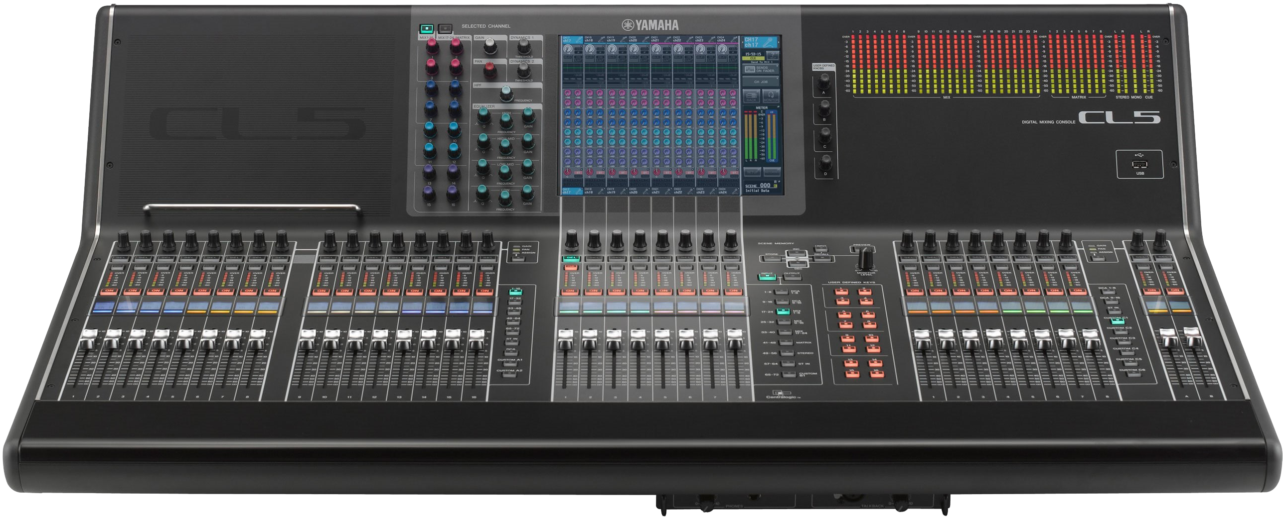Tap the RACK icon on the touchscreen
The width and height of the screenshot is (1283, 517).
tap(751, 96)
